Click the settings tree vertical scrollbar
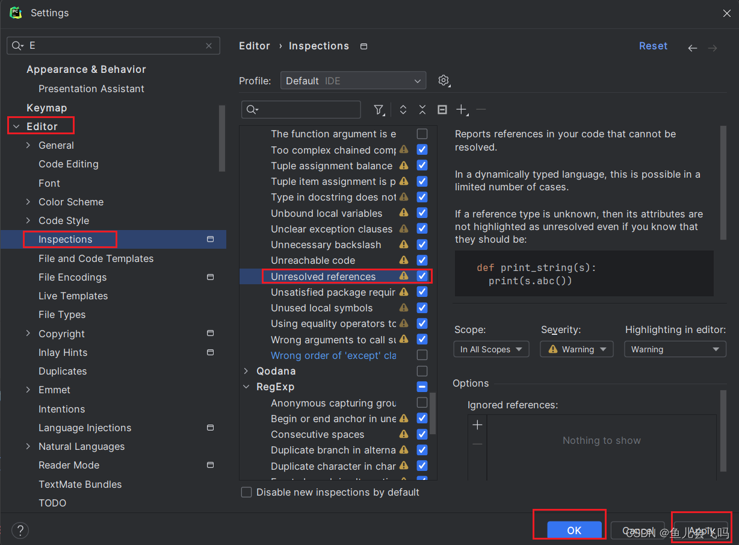This screenshot has width=739, height=545. [222, 139]
